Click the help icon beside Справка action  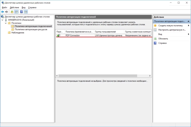(155, 43)
